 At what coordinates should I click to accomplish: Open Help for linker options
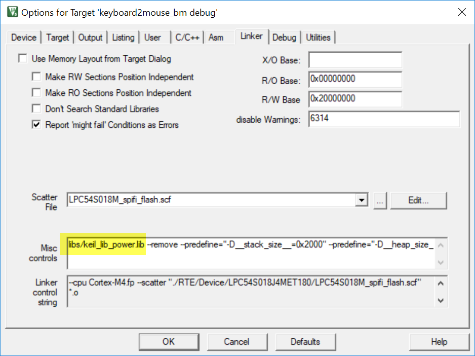point(439,342)
